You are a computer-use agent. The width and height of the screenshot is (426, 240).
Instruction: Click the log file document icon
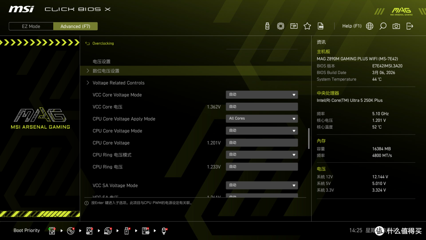click(x=321, y=26)
